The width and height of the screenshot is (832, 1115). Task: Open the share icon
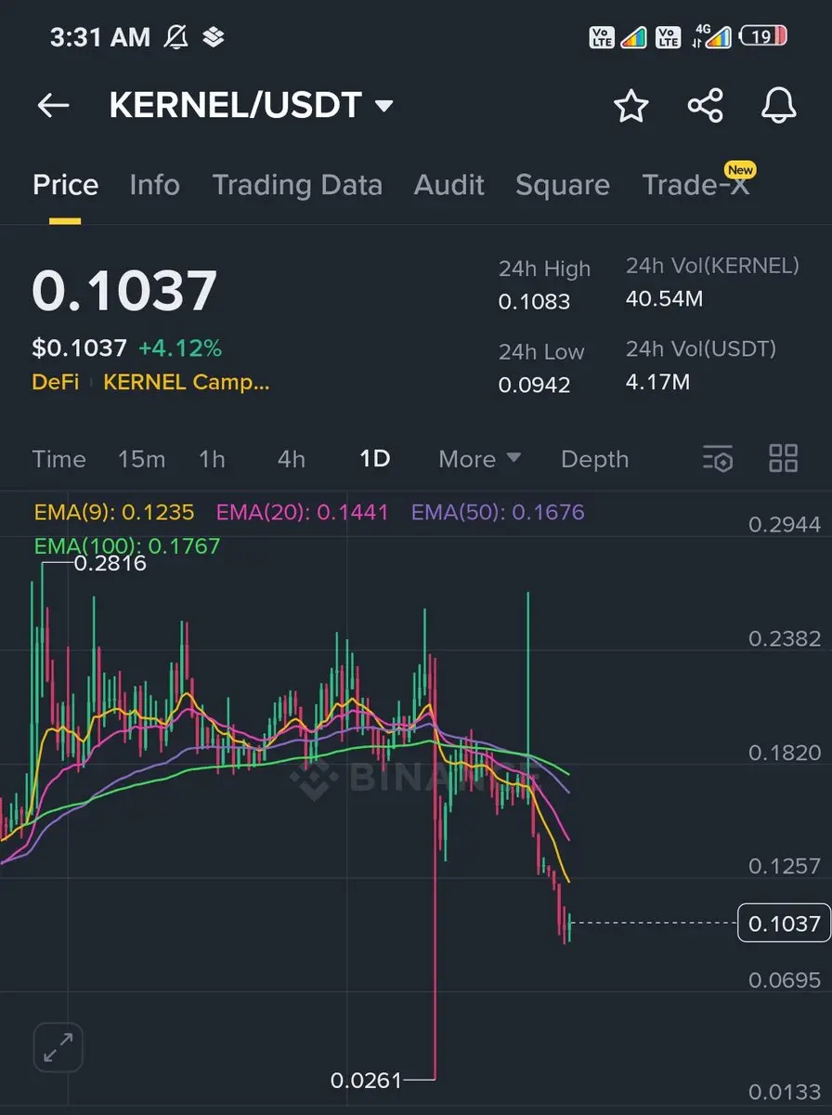tap(706, 106)
